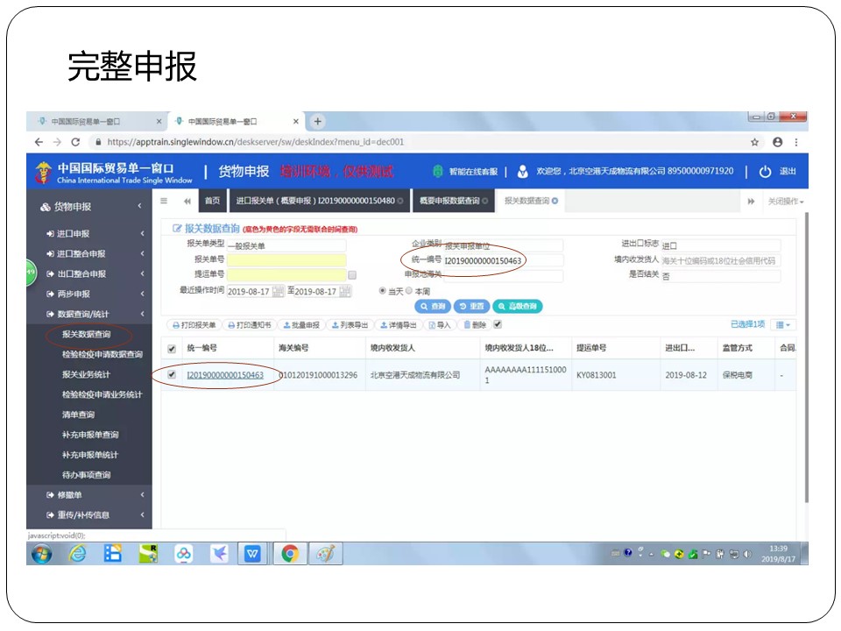The height and width of the screenshot is (631, 841).
Task: Toggle the select-all checkbox in table header
Action: click(171, 348)
